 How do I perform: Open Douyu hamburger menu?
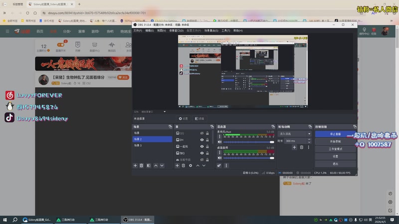coord(7,31)
